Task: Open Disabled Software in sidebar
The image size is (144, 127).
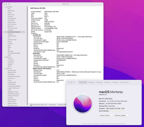Action: (x=14, y=77)
